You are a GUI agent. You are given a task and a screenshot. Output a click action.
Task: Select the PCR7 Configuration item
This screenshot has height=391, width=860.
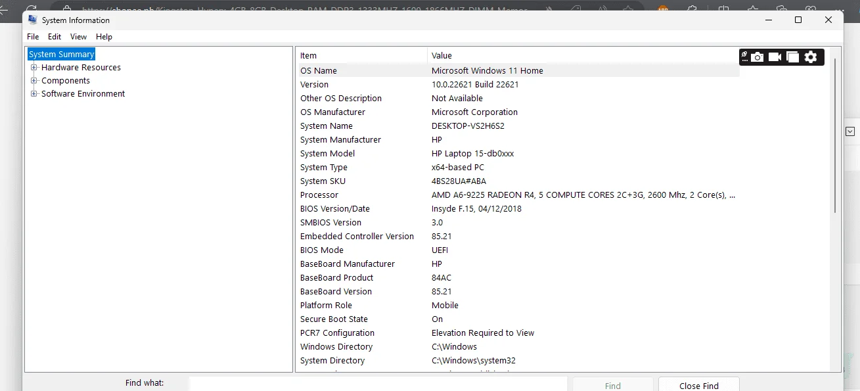tap(337, 333)
